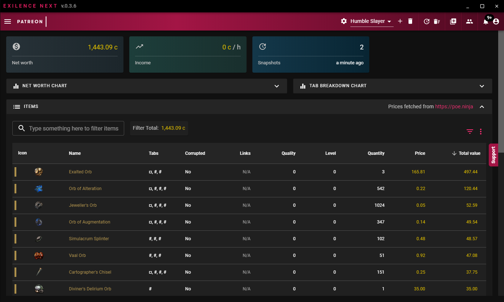Click the Orb of Augmentation item icon
504x302 pixels.
[39, 222]
